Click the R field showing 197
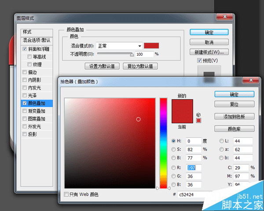 point(194,168)
